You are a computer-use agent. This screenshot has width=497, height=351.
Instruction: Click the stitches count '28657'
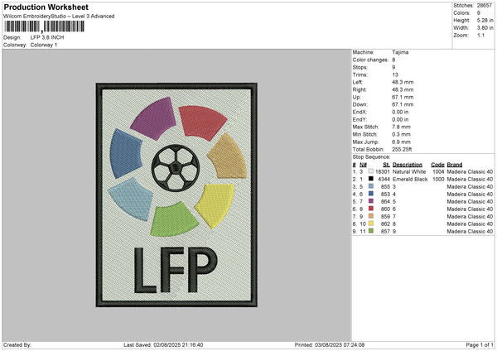click(x=485, y=6)
